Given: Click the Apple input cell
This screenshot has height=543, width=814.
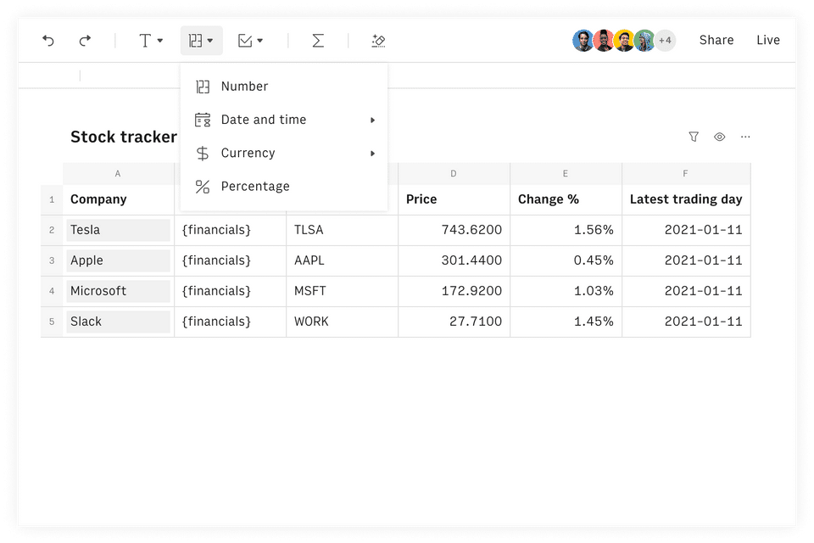Looking at the screenshot, I should point(118,260).
